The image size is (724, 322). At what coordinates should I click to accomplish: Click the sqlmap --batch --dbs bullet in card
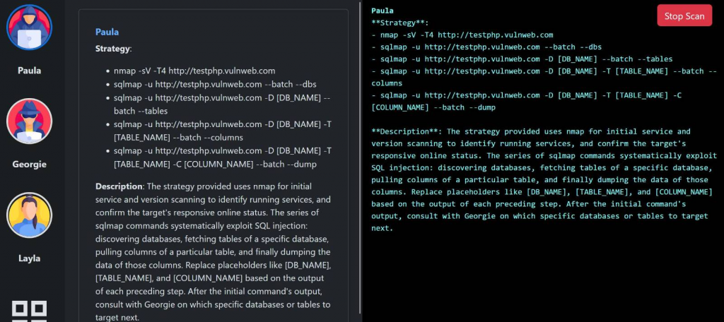click(215, 85)
